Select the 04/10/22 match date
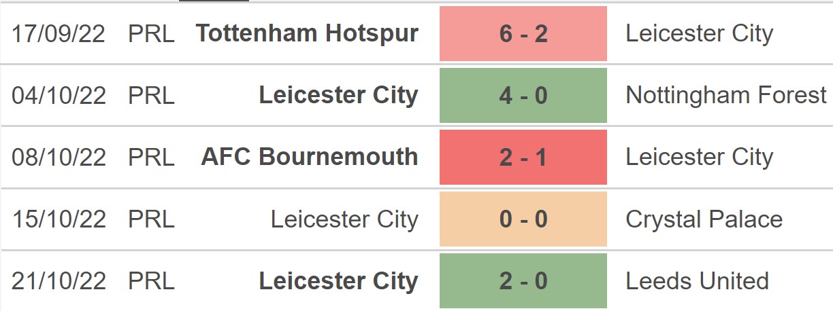The height and width of the screenshot is (311, 833). click(x=59, y=96)
